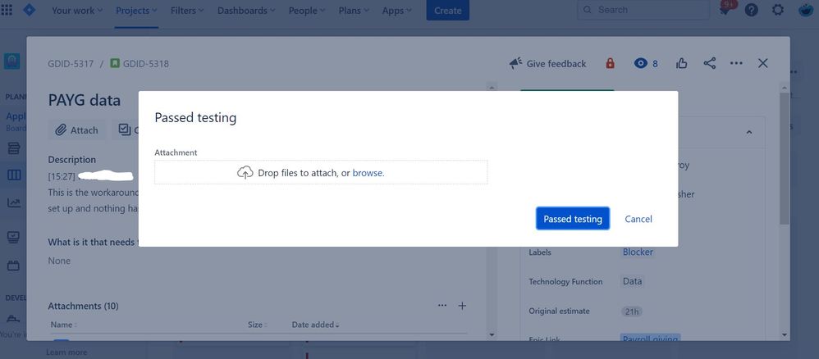Click the description scroll up arrow
This screenshot has width=819, height=359.
click(492, 88)
